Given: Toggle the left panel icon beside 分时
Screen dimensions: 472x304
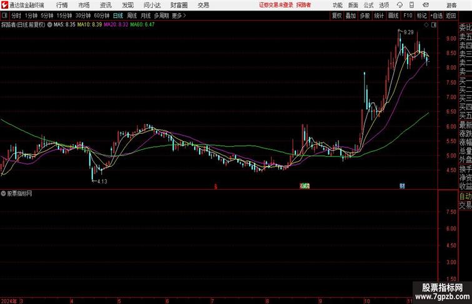Looking at the screenshot, I should [4, 16].
